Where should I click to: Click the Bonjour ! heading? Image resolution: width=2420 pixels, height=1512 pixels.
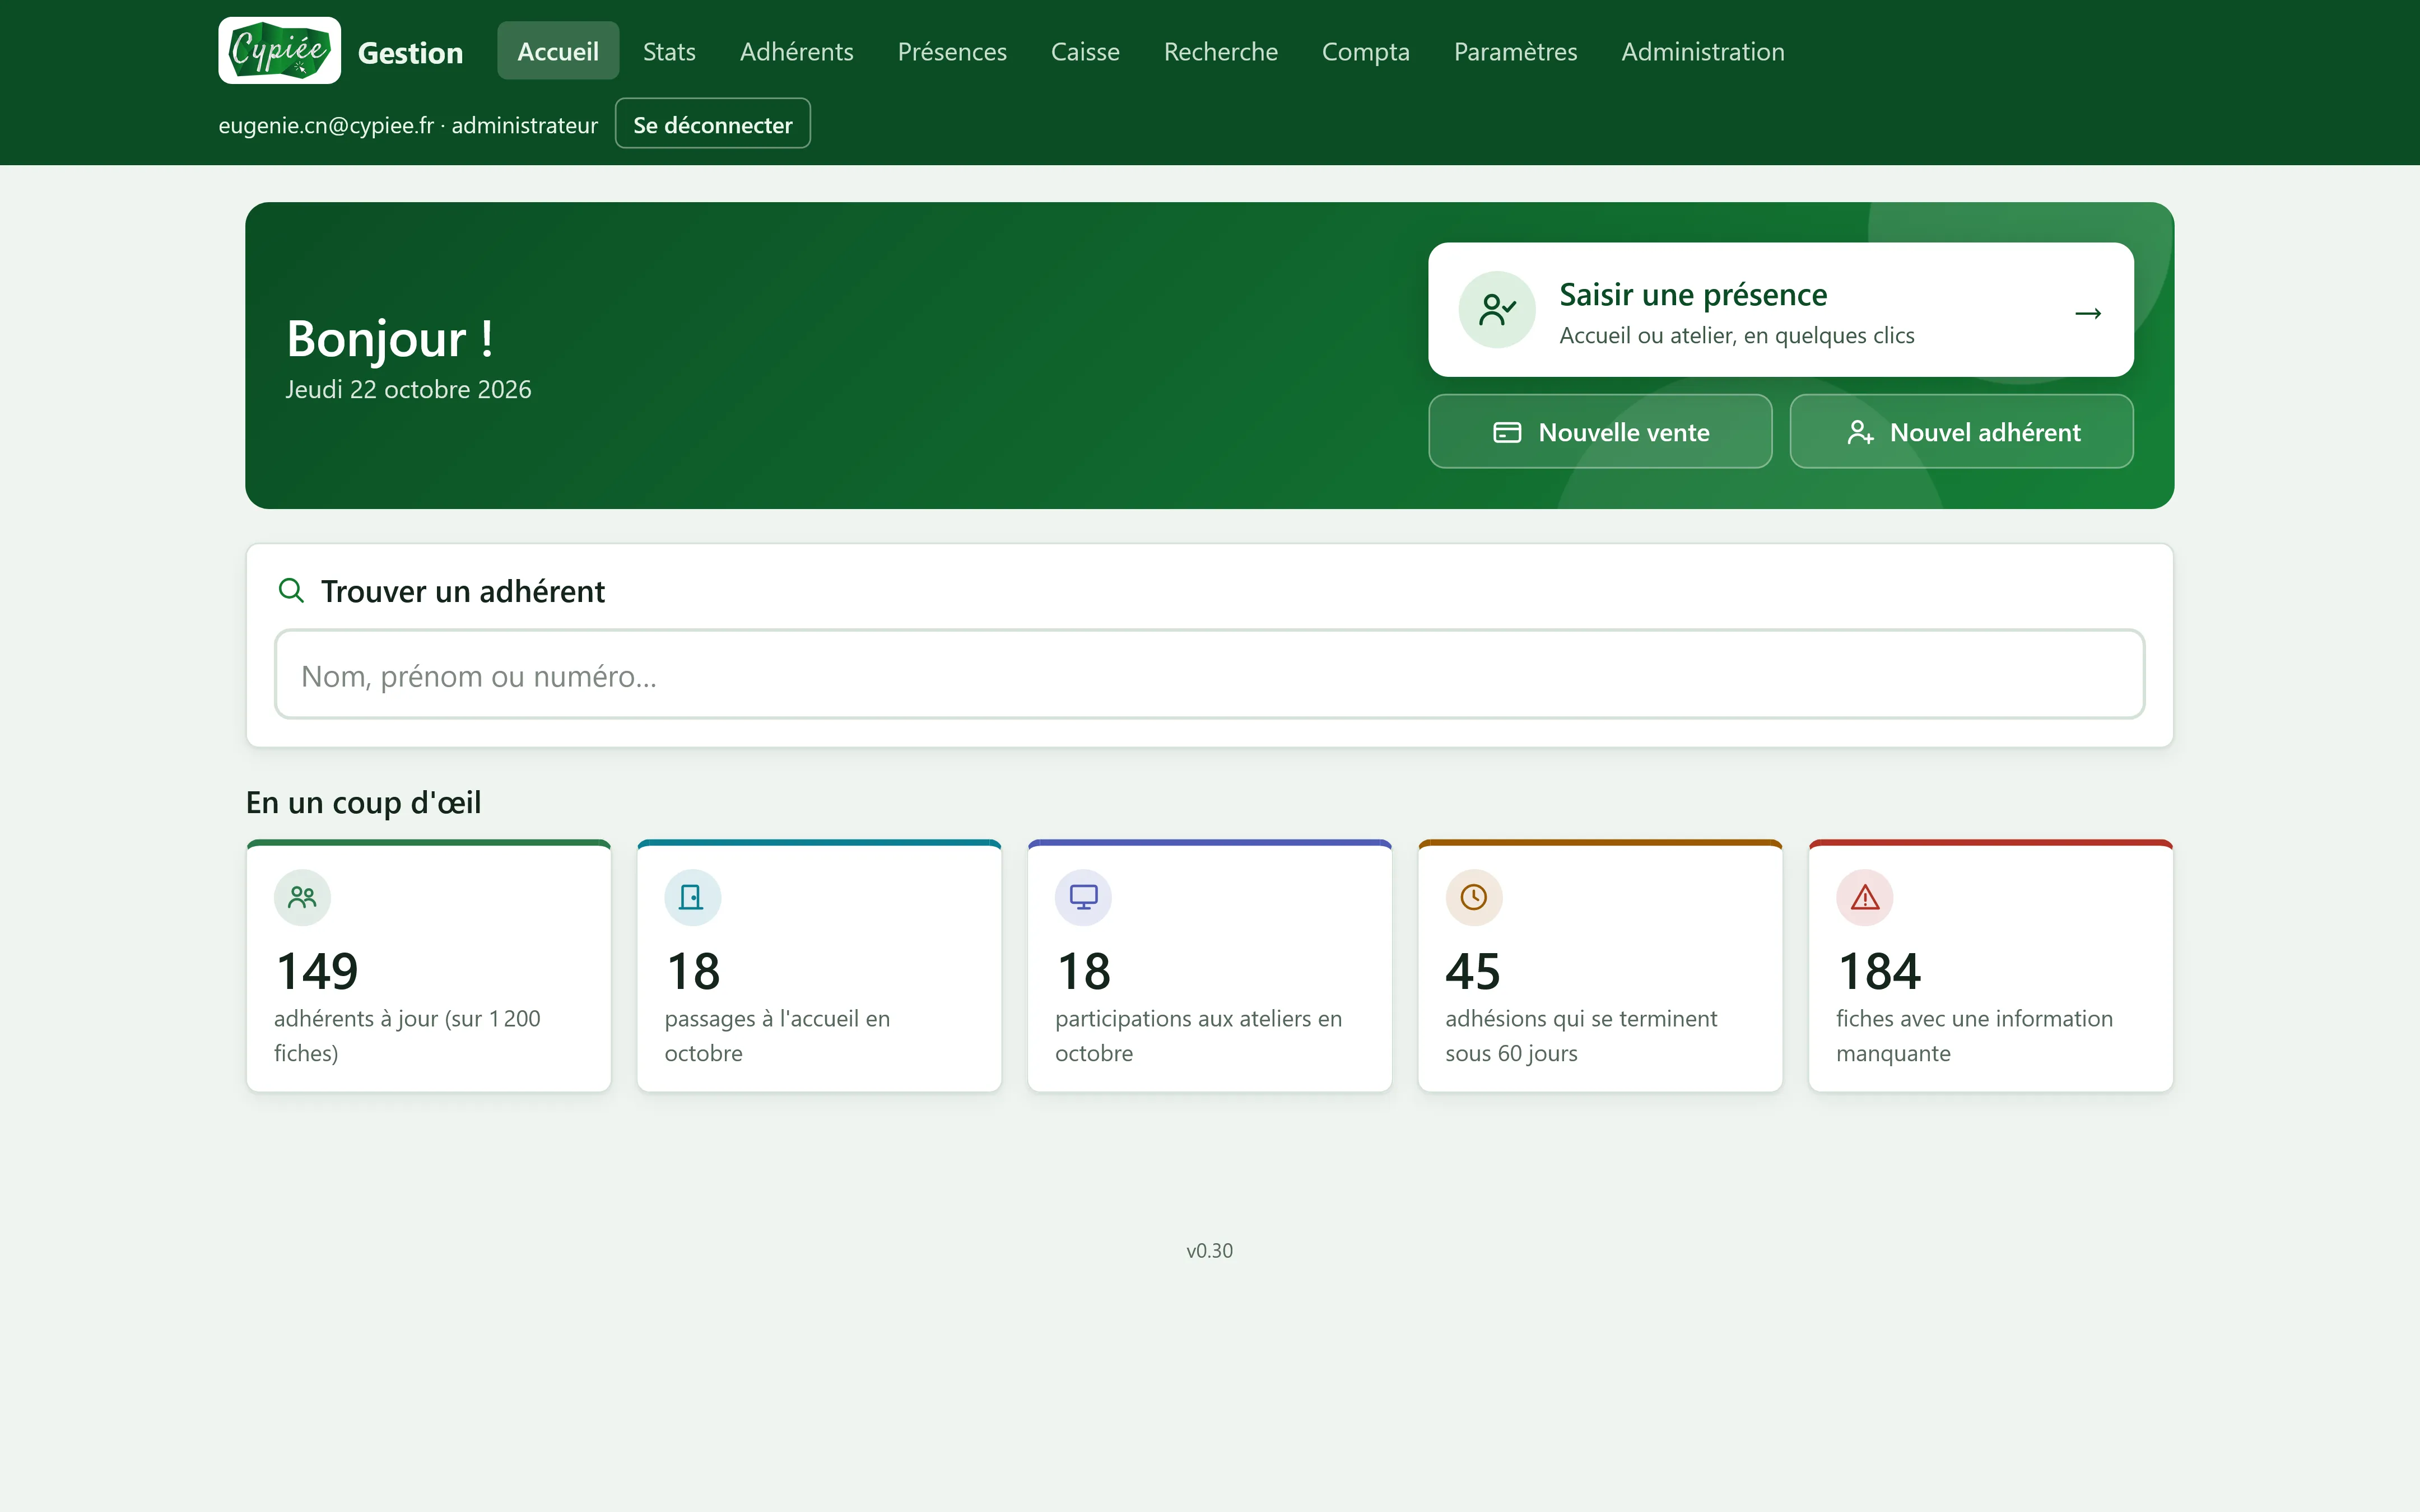(389, 338)
